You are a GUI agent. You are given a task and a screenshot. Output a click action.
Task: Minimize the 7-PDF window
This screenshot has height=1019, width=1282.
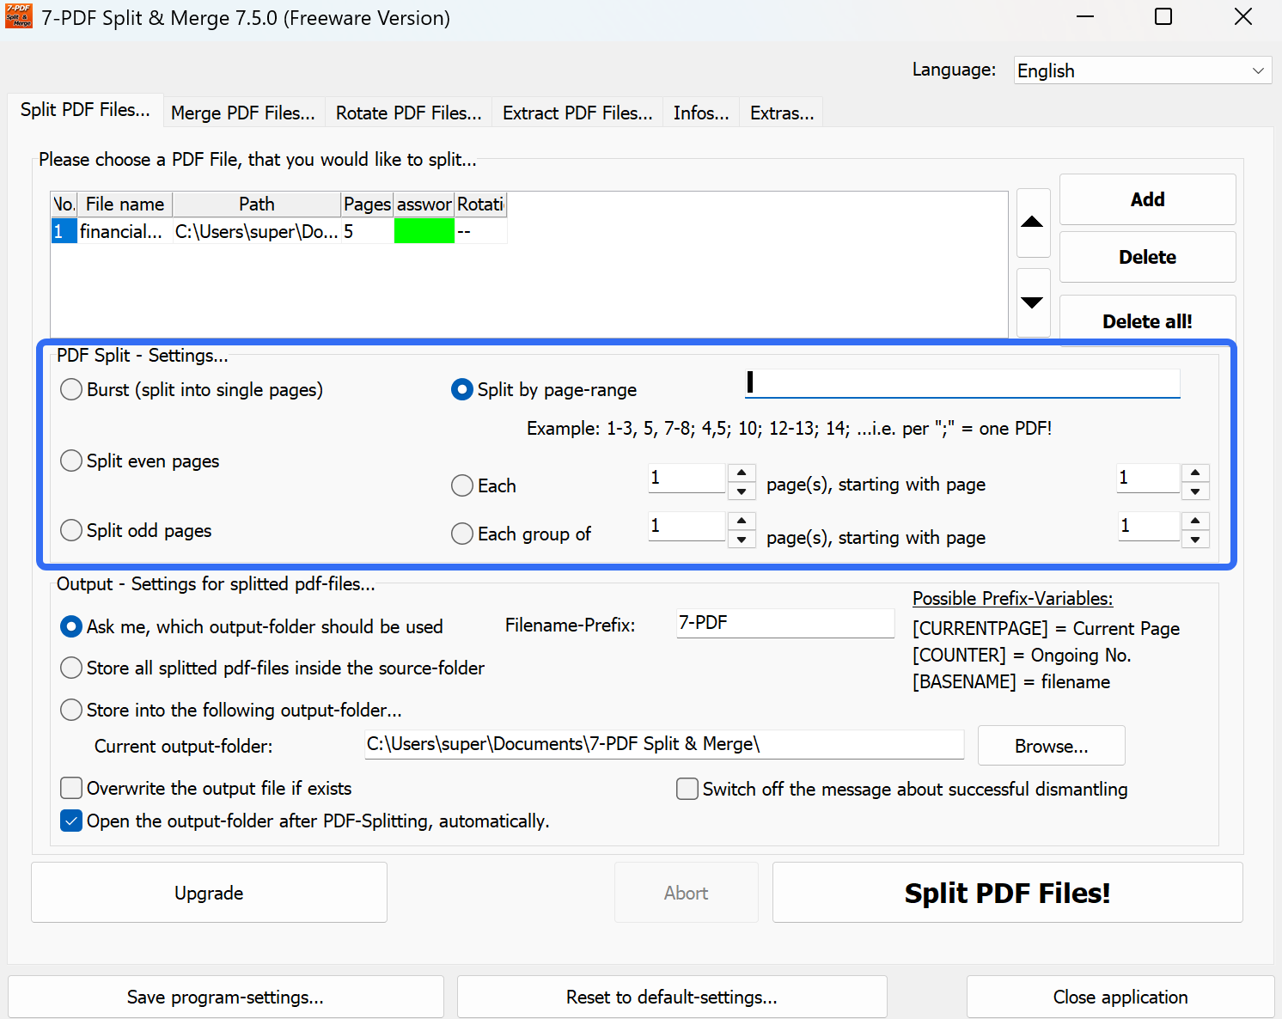click(1085, 17)
